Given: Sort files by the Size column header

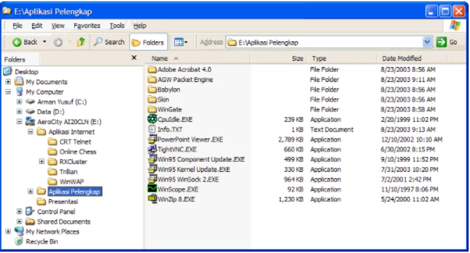Looking at the screenshot, I should coord(278,59).
